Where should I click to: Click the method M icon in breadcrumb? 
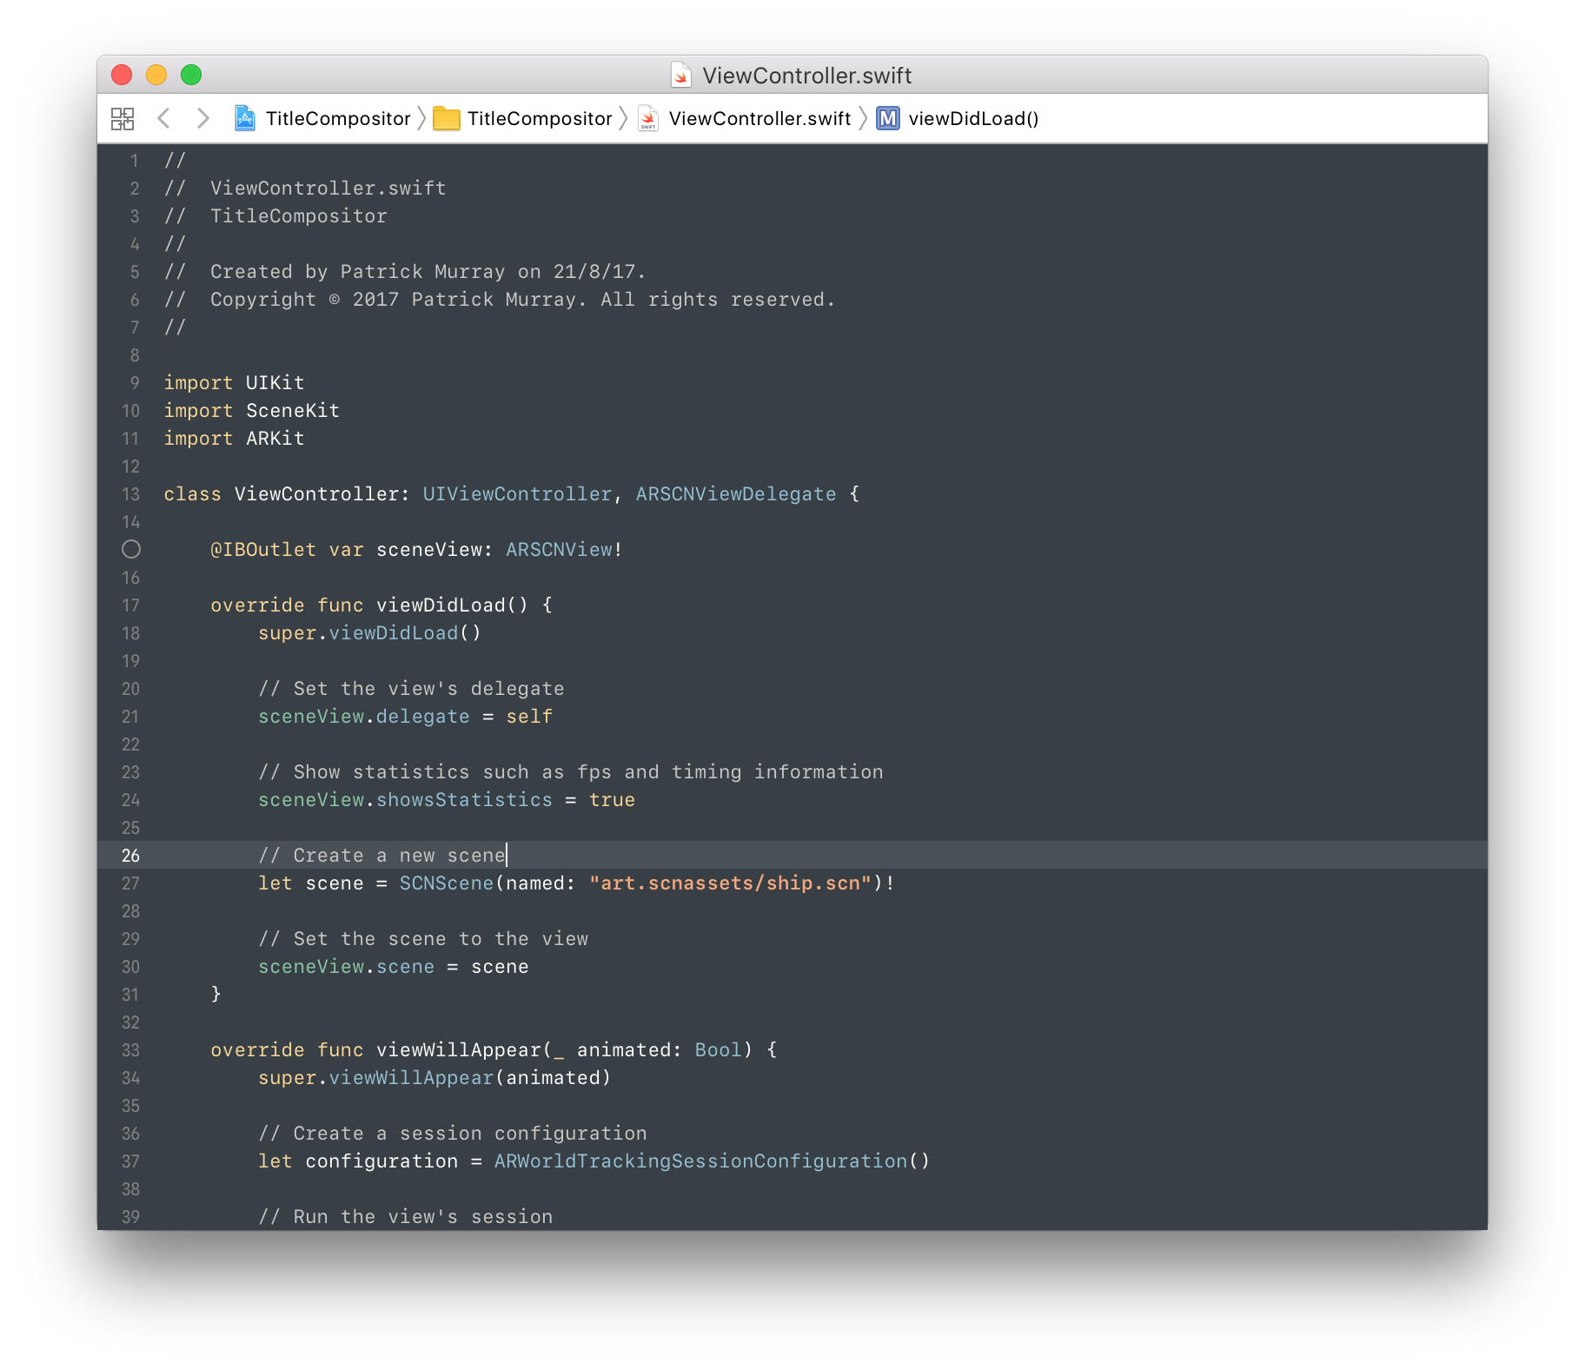click(888, 118)
